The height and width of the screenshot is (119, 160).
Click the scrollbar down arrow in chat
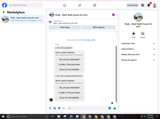[x=116, y=103]
